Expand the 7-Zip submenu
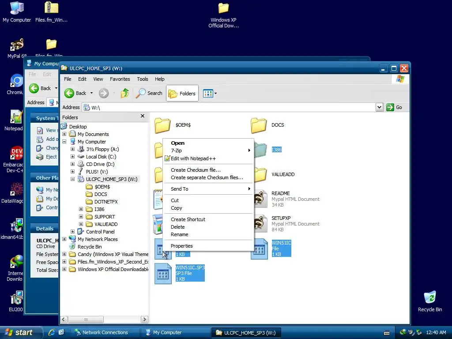The image size is (452, 339). click(208, 151)
